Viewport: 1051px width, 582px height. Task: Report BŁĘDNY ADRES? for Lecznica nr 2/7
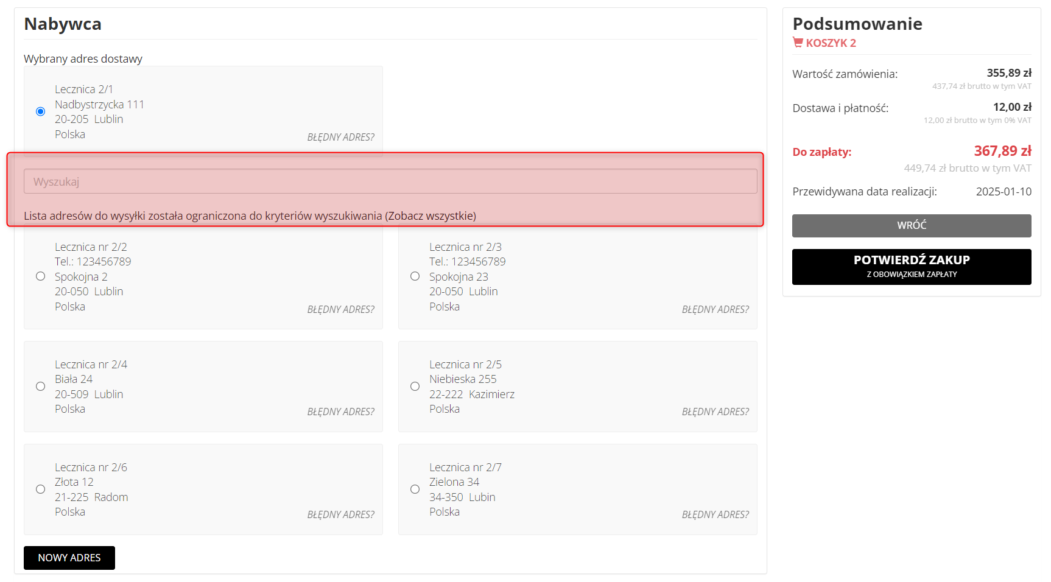tap(715, 514)
